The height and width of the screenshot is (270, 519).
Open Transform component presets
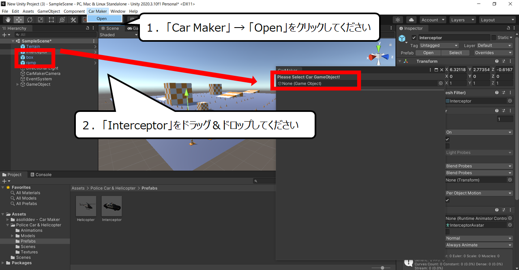[503, 61]
